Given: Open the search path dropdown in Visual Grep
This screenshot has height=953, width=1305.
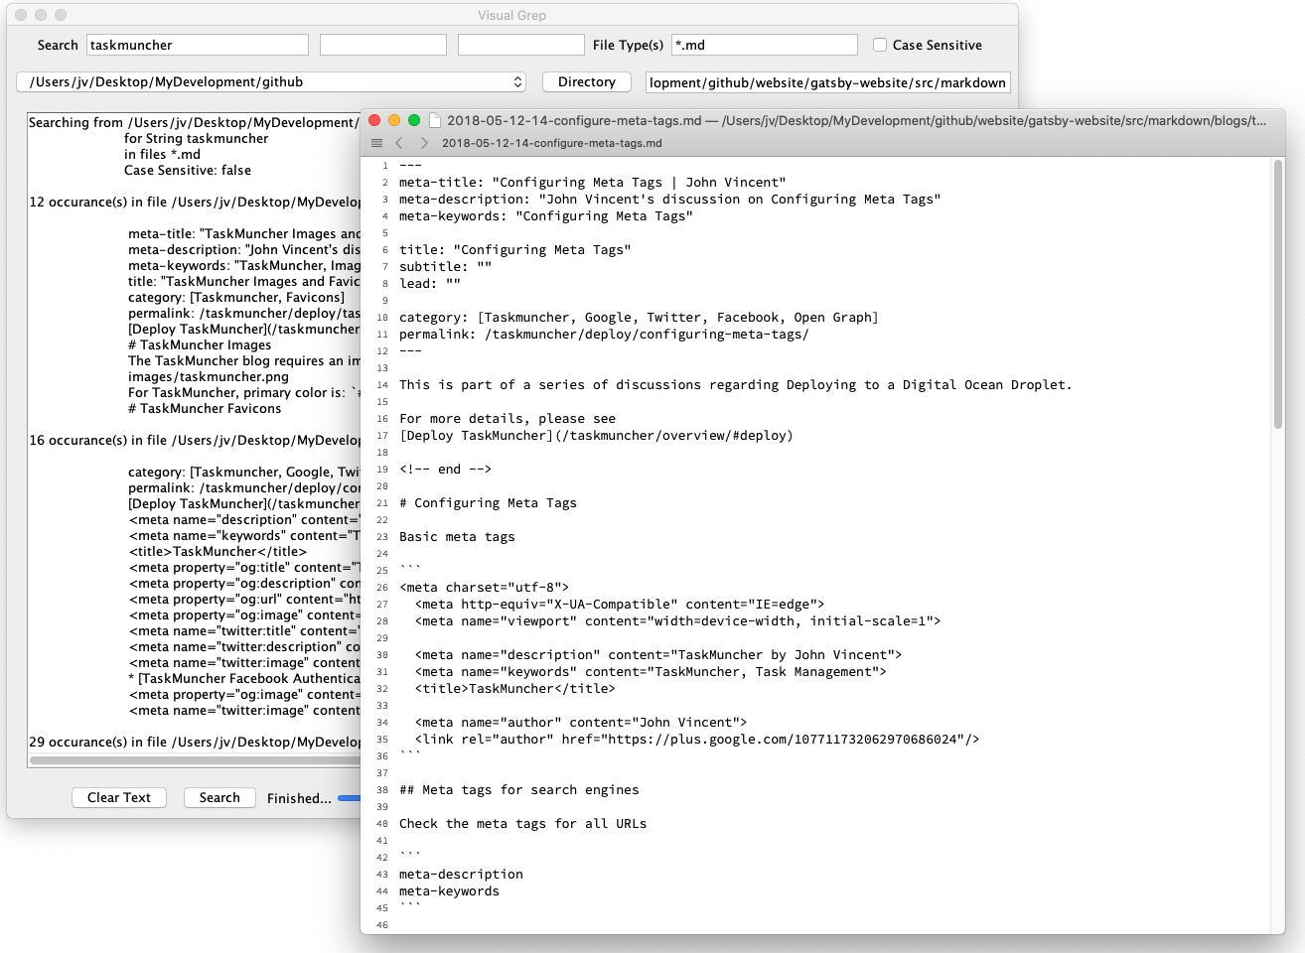Looking at the screenshot, I should click(271, 82).
